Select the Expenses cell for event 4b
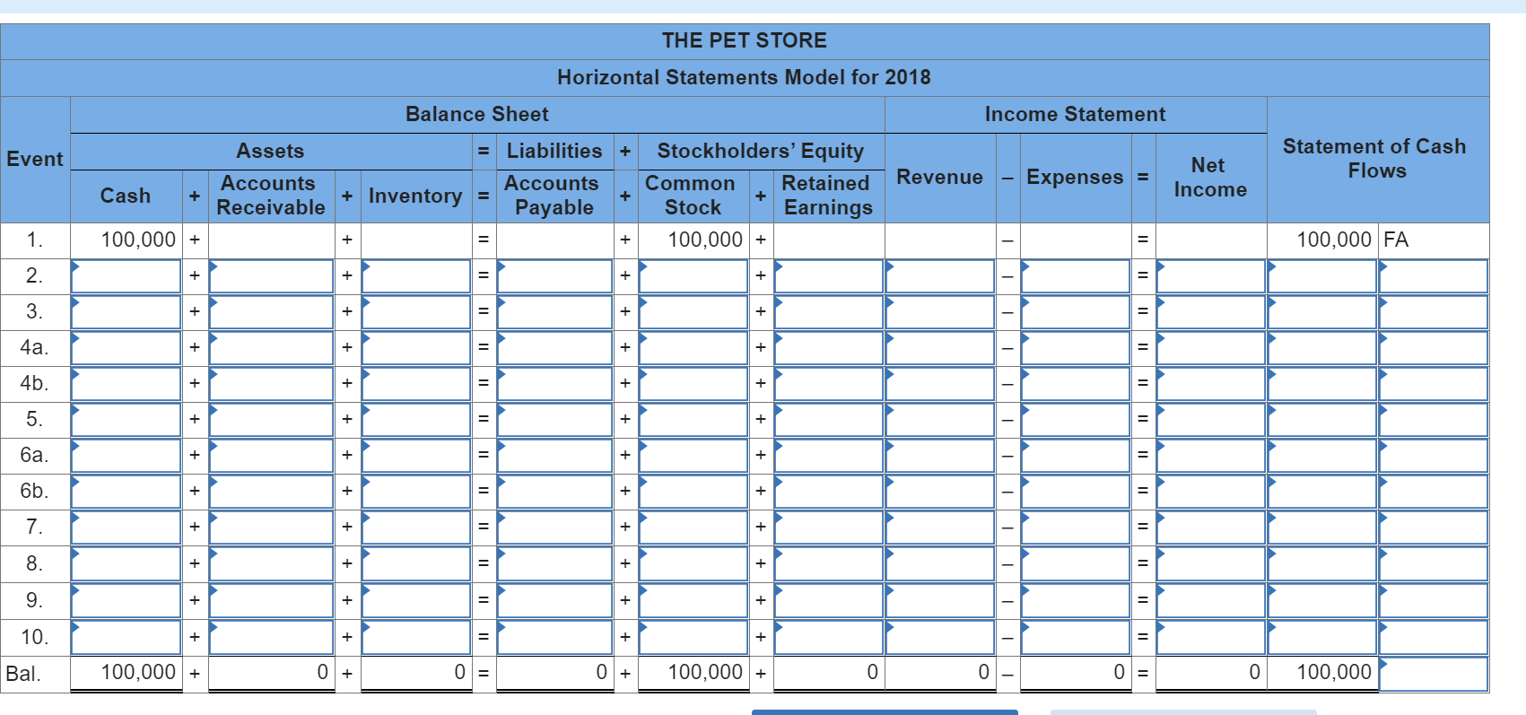Screen dimensions: 1526x715 tap(1076, 384)
